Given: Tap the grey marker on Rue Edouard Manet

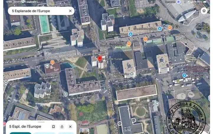Looking at the screenshot, I should click(119, 123).
